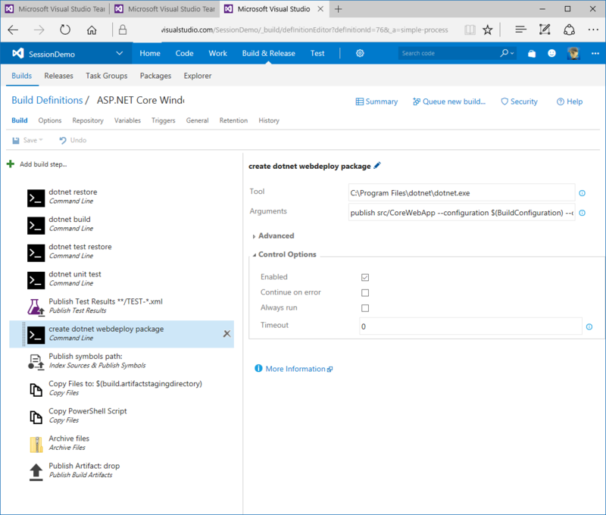Click Publish Artifact upload arrow icon
Screen dimensions: 606x515
pyautogui.click(x=36, y=471)
